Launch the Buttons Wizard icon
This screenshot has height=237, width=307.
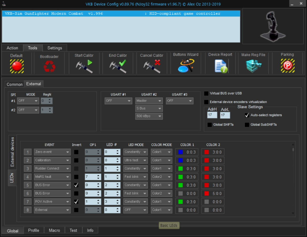186,66
